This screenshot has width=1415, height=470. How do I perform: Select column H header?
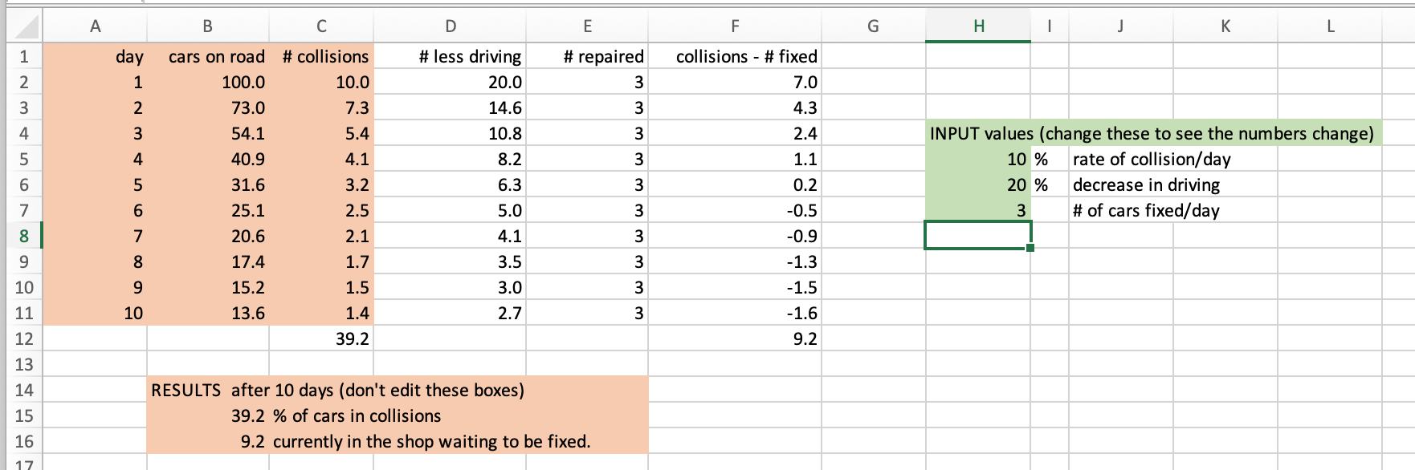pos(977,26)
